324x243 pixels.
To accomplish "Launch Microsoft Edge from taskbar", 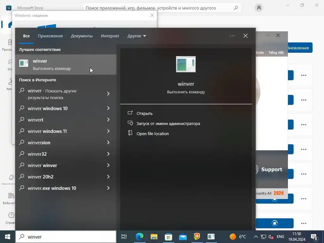I will 140,237.
